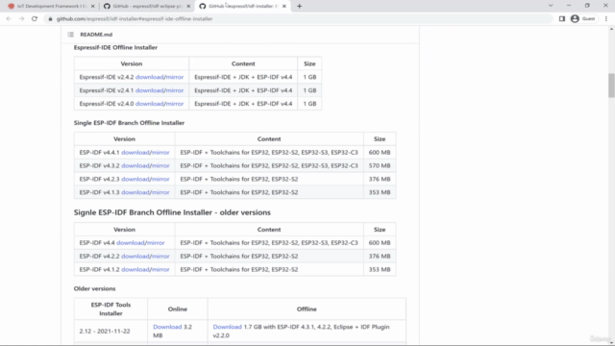Open mirror link for ESP-IDF v4.1.3
Image resolution: width=615 pixels, height=346 pixels.
(160, 192)
